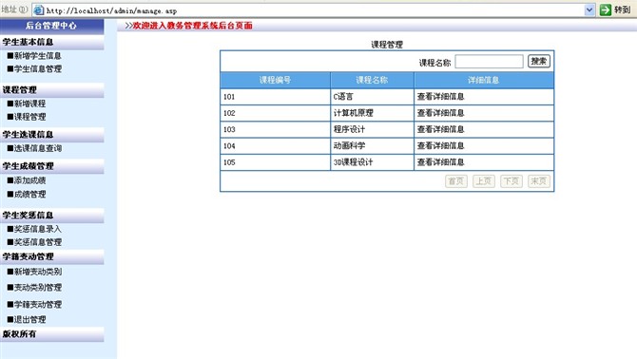The height and width of the screenshot is (359, 637).
Task: Click course name 程序设计
Action: pos(349,129)
